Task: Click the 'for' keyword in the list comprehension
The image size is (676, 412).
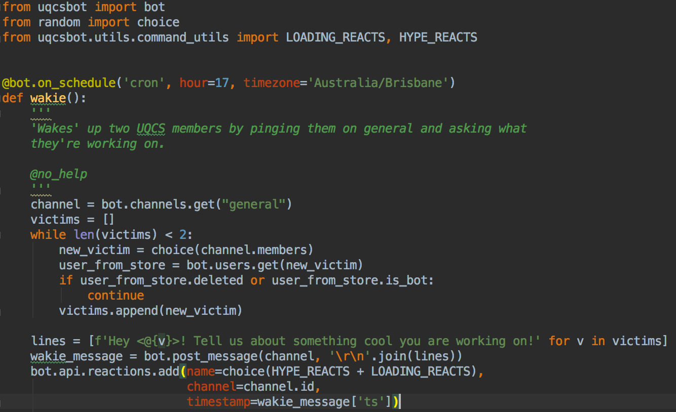Action: [559, 341]
